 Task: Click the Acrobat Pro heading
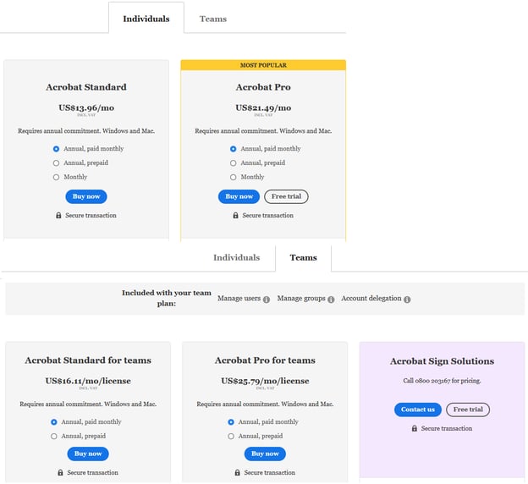tap(263, 87)
